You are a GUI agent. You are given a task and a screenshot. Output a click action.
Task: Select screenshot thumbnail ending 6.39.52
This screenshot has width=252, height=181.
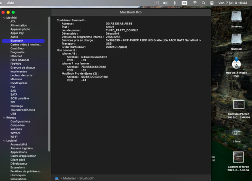(x=238, y=157)
